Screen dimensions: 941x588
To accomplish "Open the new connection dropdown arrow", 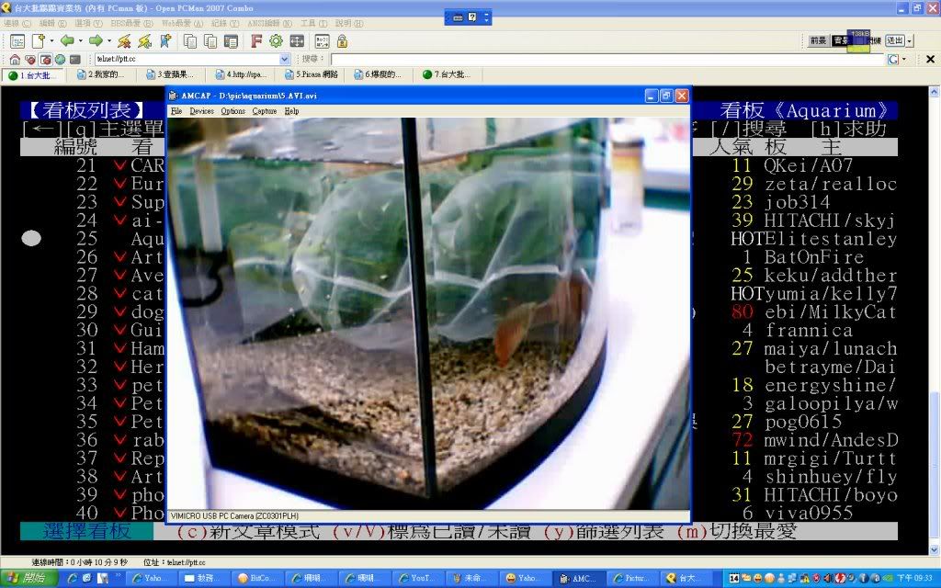I will point(51,41).
